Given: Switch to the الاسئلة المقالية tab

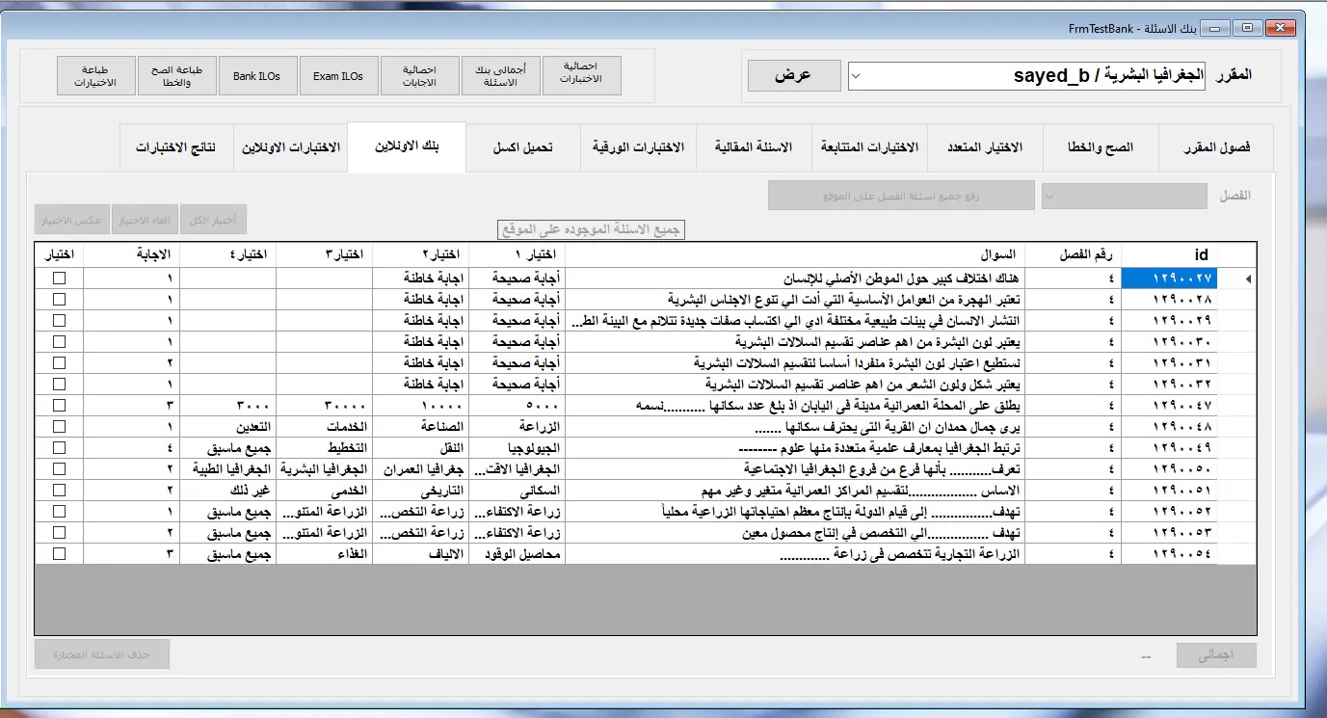Looking at the screenshot, I should pos(754,147).
